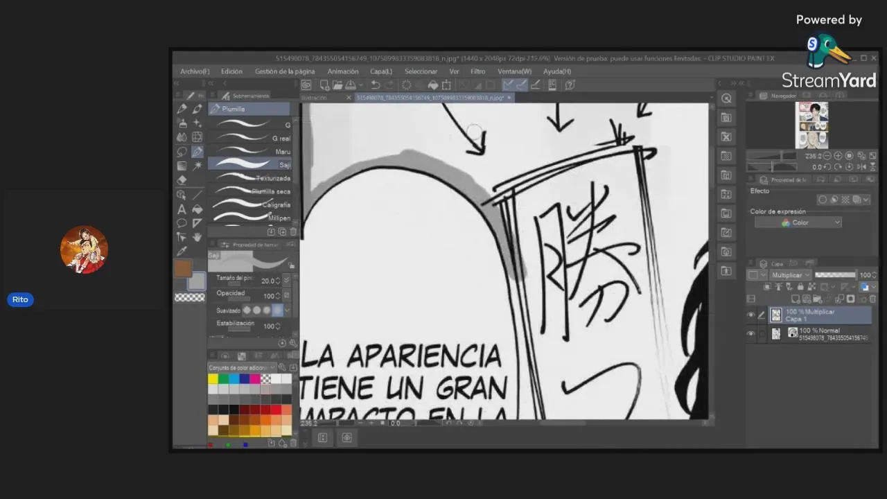Screen dimensions: 887x499
Task: Click Tamaño del pincel stepper arrows
Action: (278, 281)
